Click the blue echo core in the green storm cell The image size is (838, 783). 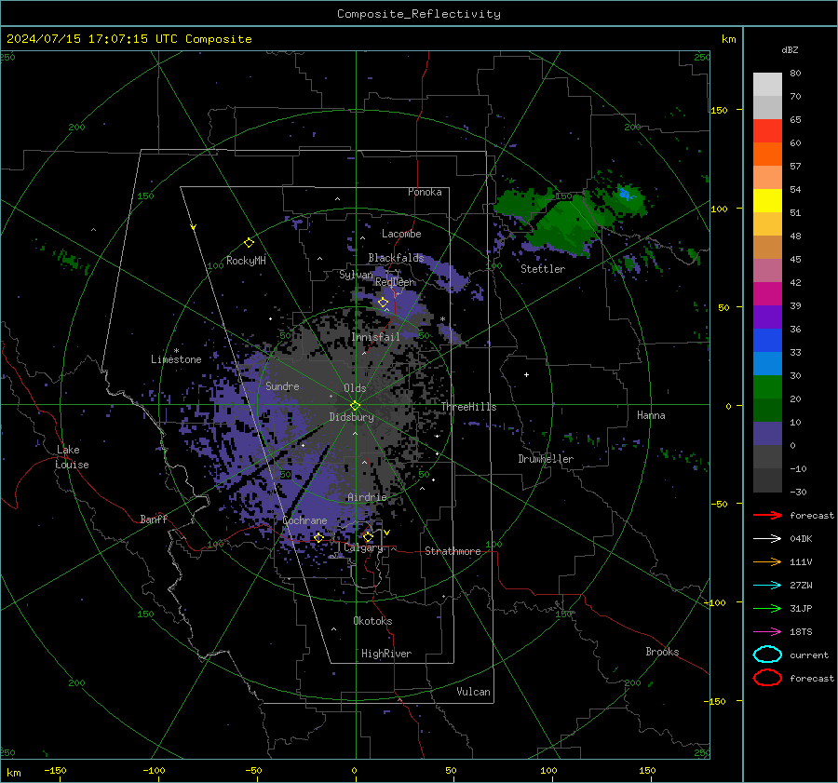(x=626, y=195)
